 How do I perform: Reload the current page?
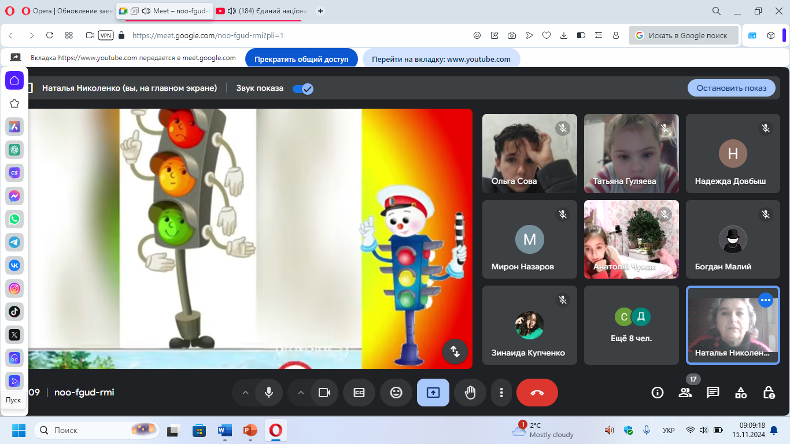[50, 35]
